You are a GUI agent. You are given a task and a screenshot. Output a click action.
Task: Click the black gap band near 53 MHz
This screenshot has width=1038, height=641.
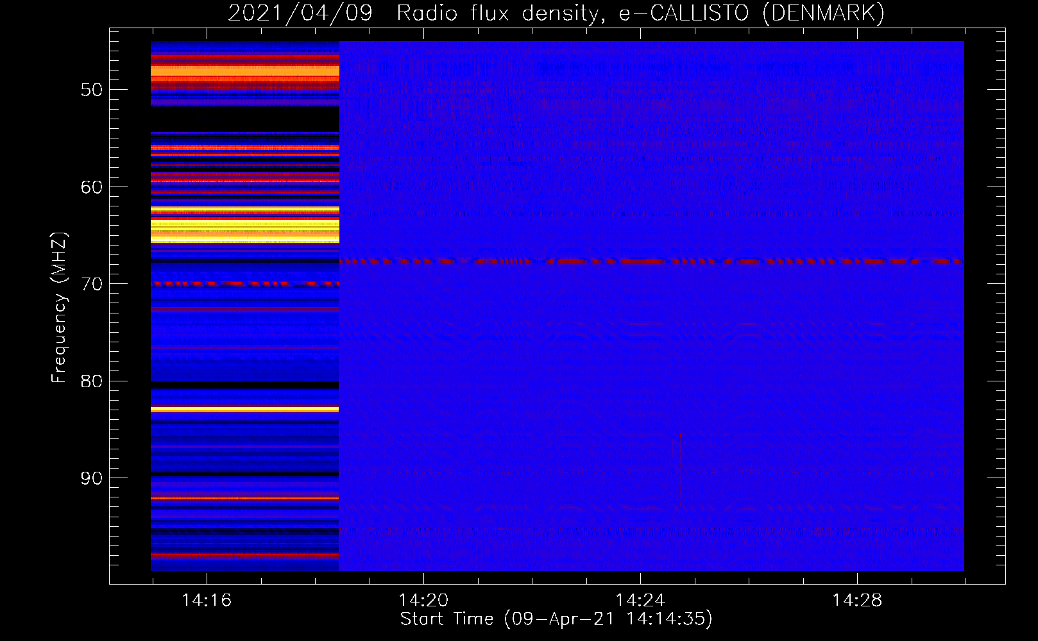pyautogui.click(x=245, y=119)
